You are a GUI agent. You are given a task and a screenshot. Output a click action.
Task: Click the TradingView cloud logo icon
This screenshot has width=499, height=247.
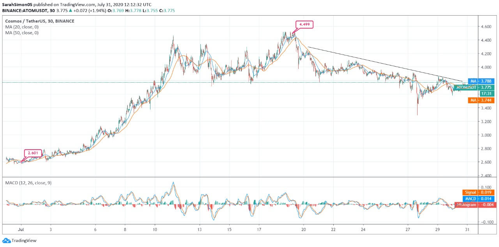click(6, 241)
